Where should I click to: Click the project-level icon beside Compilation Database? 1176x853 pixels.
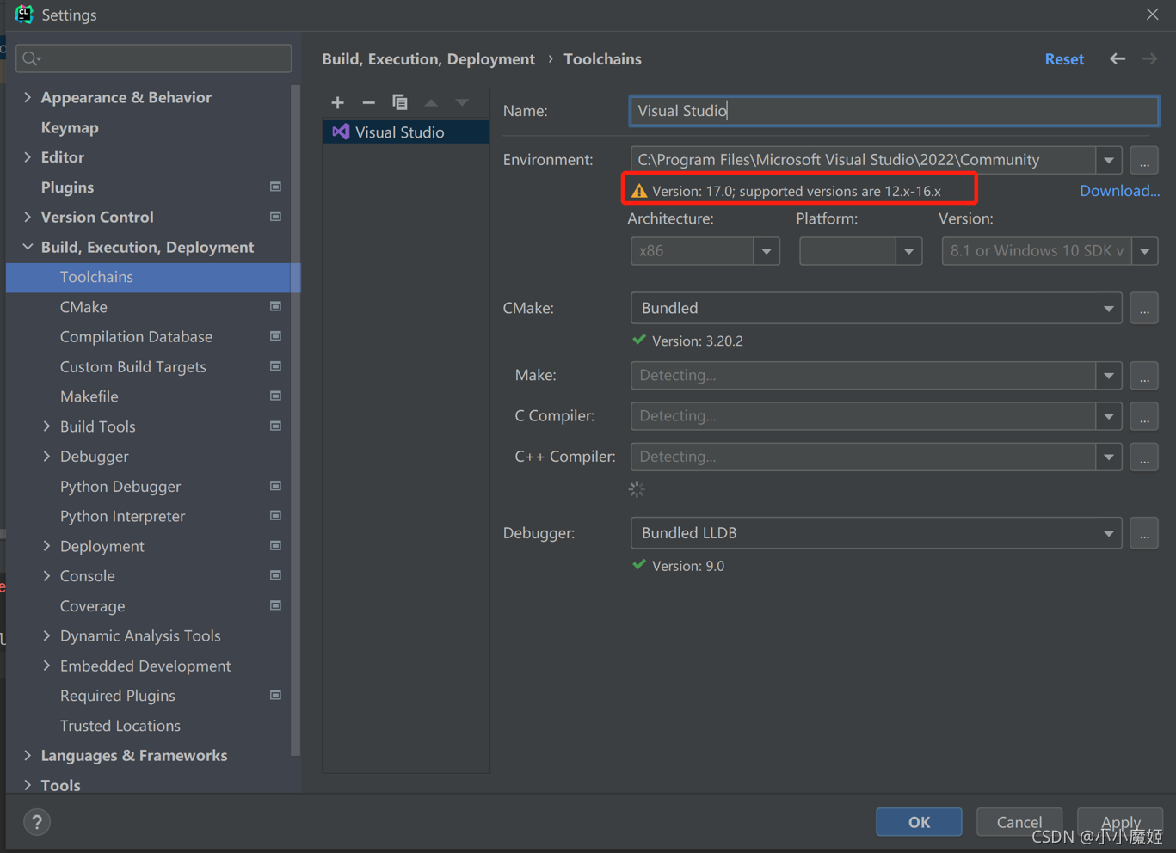coord(275,336)
